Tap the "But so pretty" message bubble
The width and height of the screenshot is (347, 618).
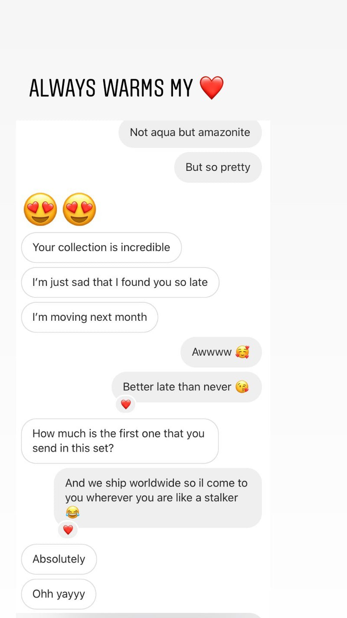click(218, 167)
